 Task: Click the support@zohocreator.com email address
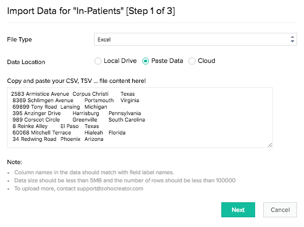point(110,189)
